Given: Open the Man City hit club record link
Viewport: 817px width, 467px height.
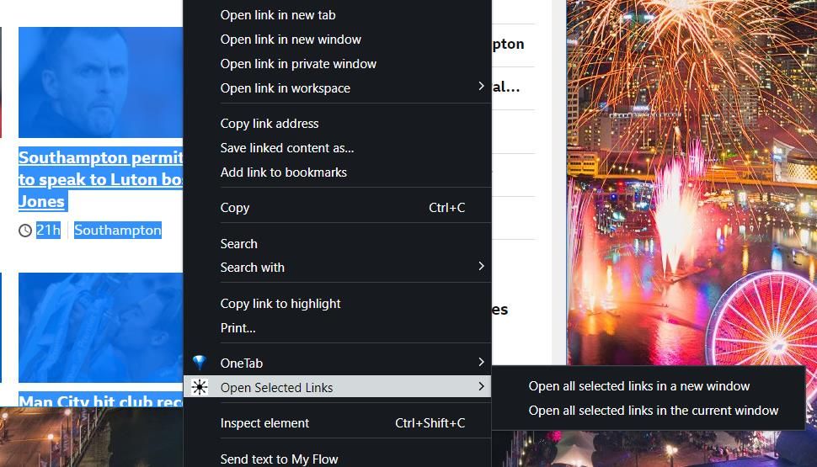Looking at the screenshot, I should click(x=100, y=401).
